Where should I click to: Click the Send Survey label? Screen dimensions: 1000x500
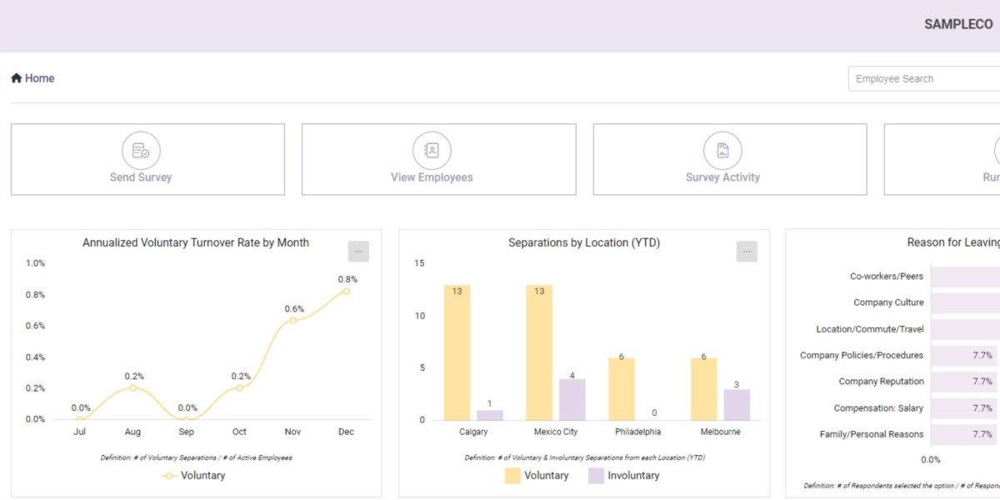(141, 177)
